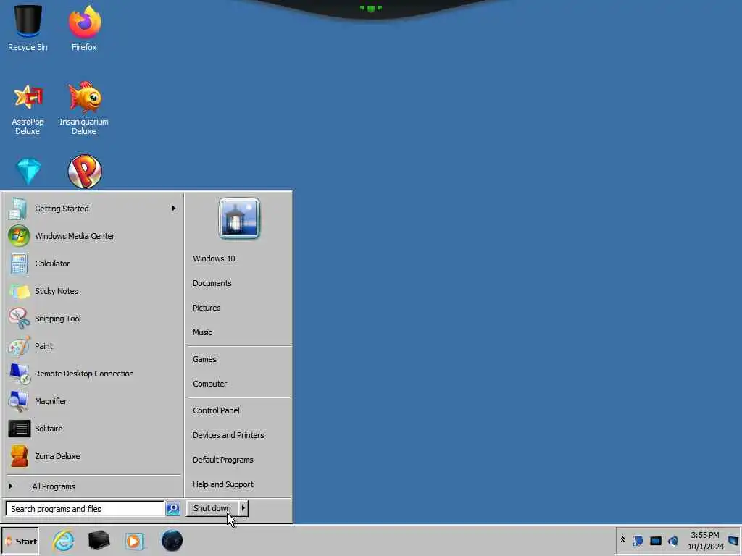
Task: Click the taskbar clock showing 3:55 PM
Action: pyautogui.click(x=705, y=541)
